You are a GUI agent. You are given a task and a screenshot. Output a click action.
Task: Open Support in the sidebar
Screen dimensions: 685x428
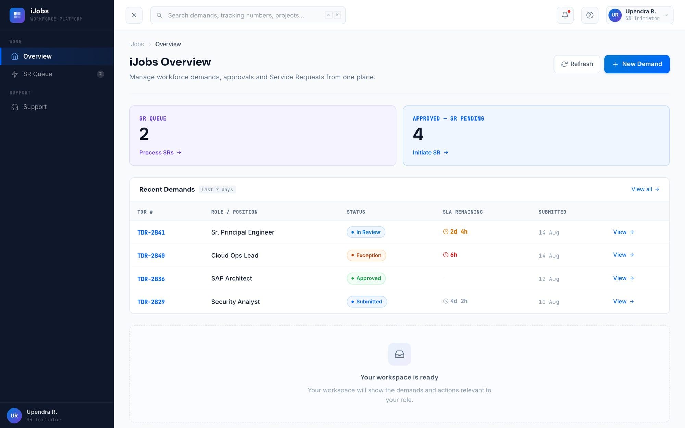click(x=57, y=107)
